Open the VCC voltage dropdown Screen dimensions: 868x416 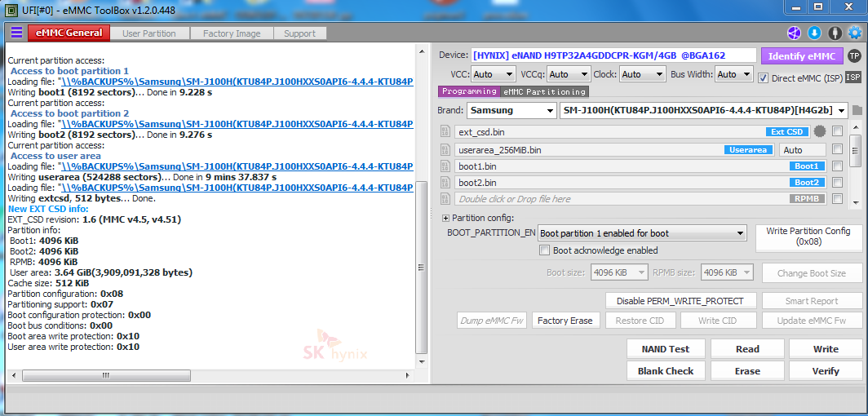494,74
